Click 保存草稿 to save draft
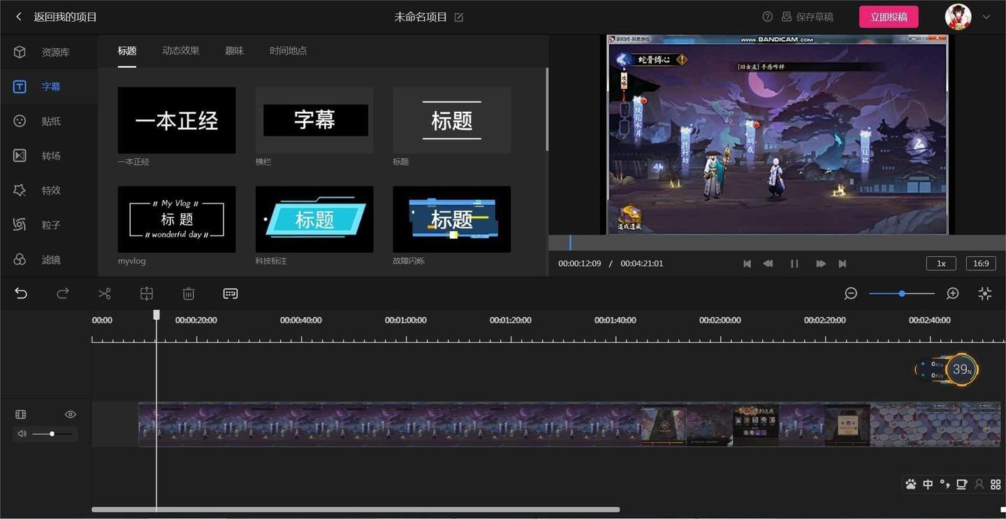 coord(808,17)
